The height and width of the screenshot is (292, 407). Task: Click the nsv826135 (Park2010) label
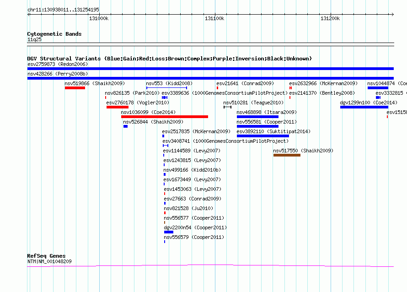[132, 93]
